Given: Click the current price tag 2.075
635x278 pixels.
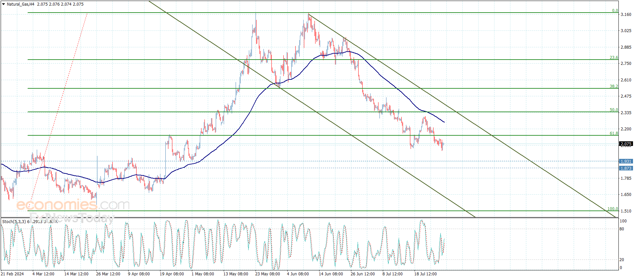Looking at the screenshot, I should pyautogui.click(x=626, y=144).
